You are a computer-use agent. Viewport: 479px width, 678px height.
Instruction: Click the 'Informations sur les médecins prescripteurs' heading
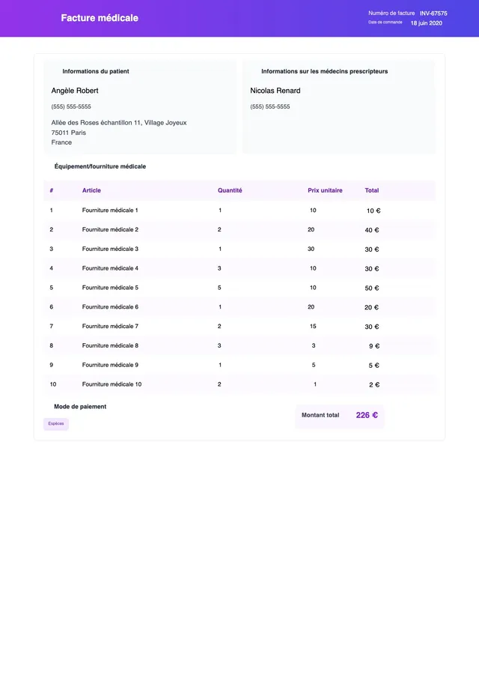tap(324, 71)
